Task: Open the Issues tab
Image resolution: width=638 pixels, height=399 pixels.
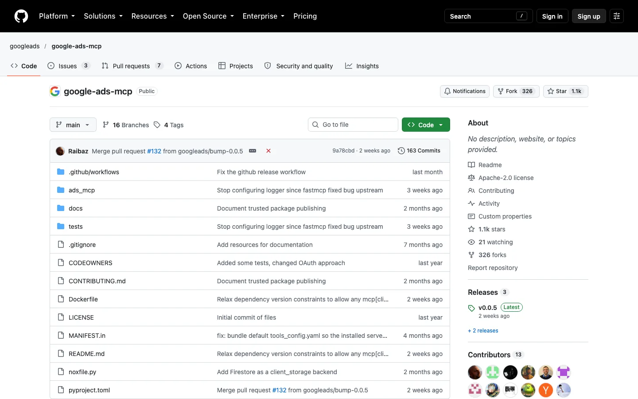Action: coord(69,66)
